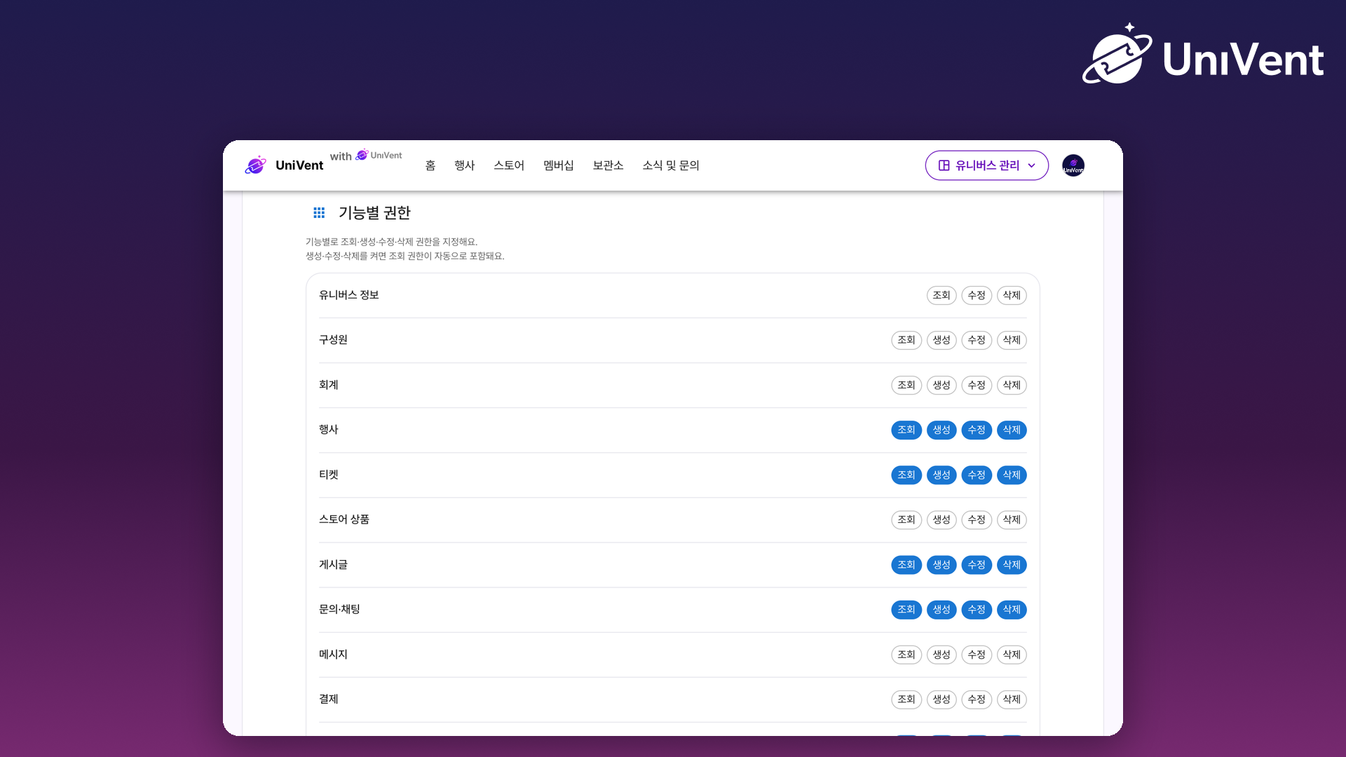Click the small 'with UniVent' badge
This screenshot has width=1346, height=757.
click(366, 156)
